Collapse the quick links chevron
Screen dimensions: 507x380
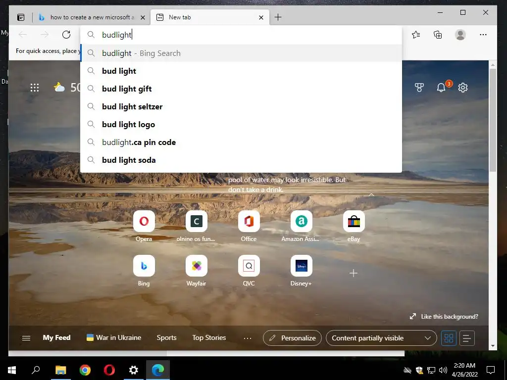coord(371,195)
